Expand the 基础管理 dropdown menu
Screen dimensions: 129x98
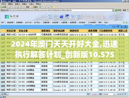pos(11,22)
